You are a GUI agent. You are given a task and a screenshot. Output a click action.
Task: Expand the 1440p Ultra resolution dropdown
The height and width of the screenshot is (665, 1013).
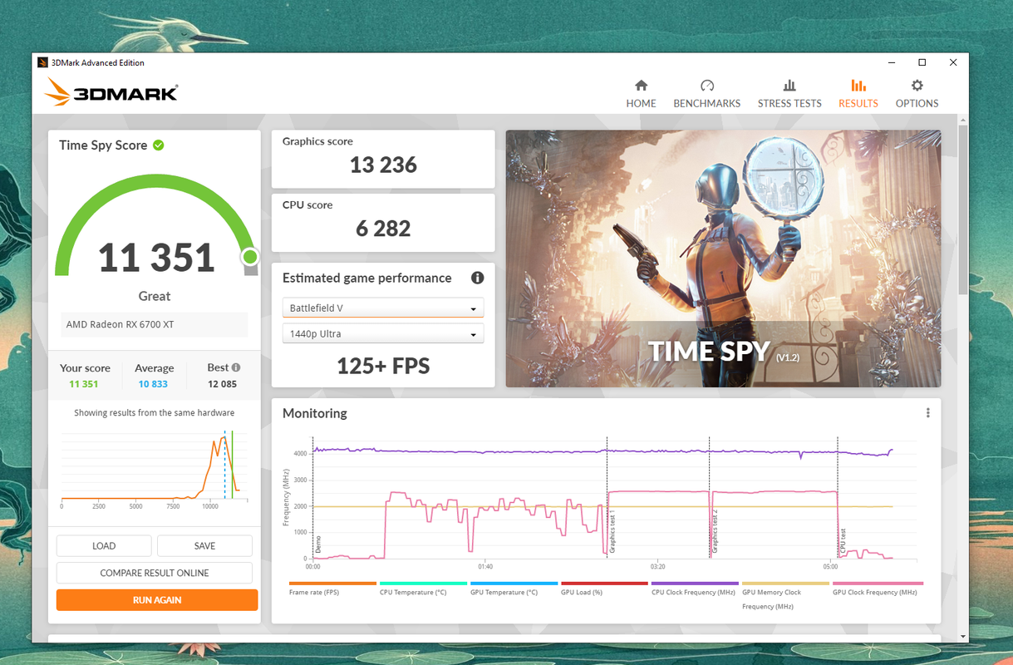[383, 334]
